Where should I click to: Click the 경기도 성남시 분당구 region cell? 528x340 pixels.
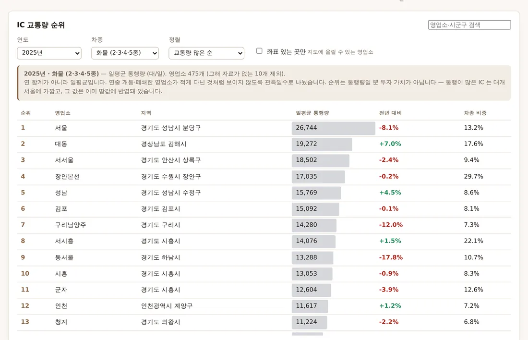[171, 128]
